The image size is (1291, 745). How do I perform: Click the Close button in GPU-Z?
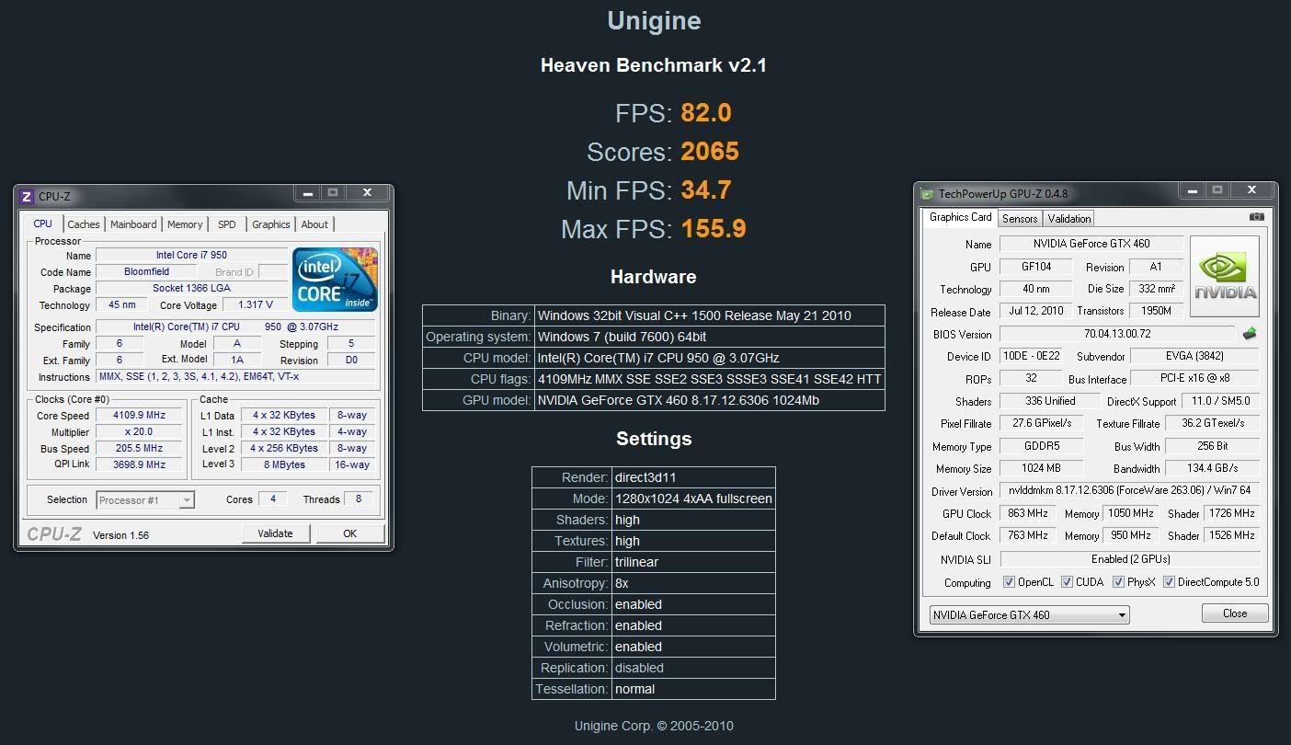click(1235, 613)
